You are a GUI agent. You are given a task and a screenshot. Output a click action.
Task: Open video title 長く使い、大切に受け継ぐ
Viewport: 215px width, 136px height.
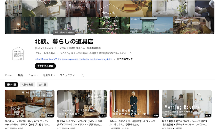point(27,123)
